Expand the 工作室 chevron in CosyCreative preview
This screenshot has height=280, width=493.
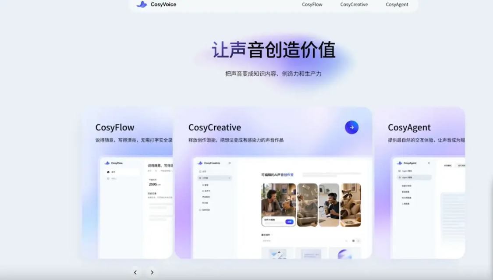pos(229,178)
